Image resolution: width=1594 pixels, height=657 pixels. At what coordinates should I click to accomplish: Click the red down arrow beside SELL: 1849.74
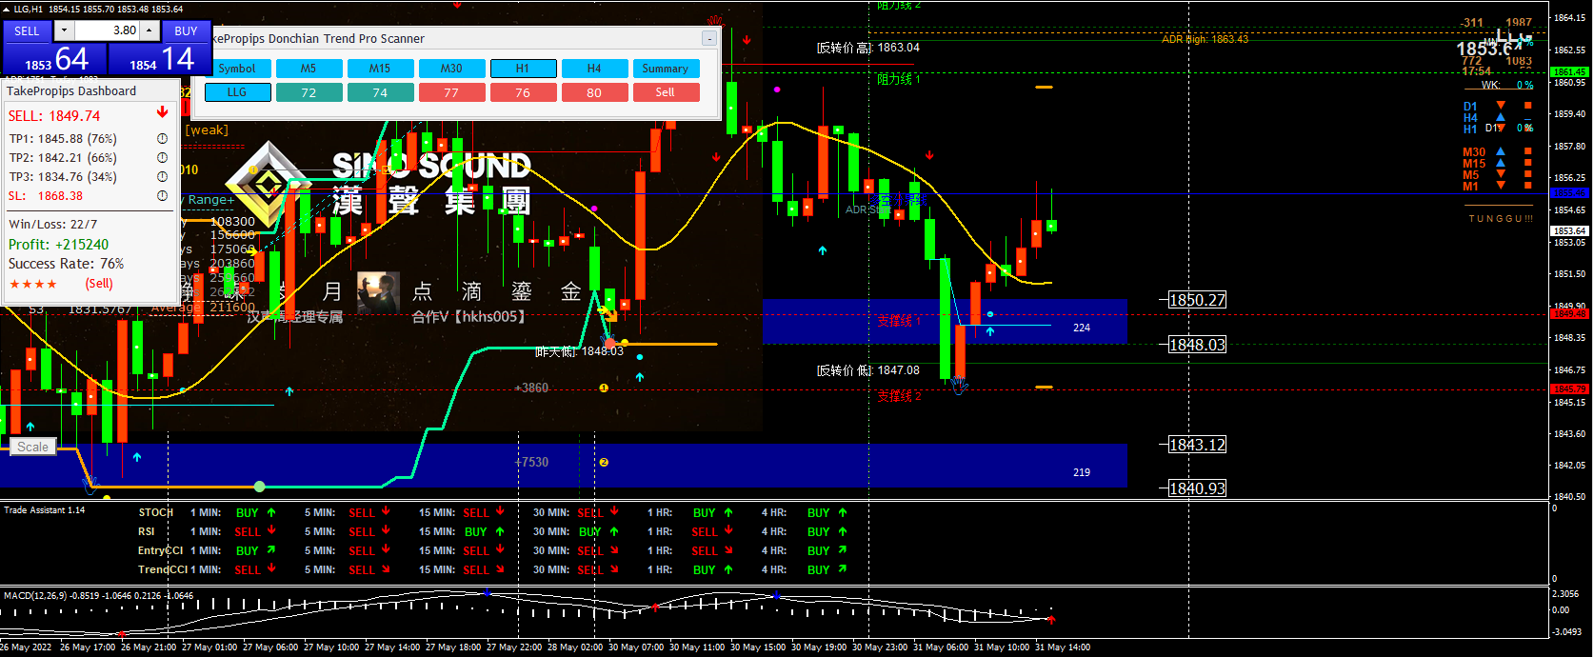pyautogui.click(x=163, y=112)
